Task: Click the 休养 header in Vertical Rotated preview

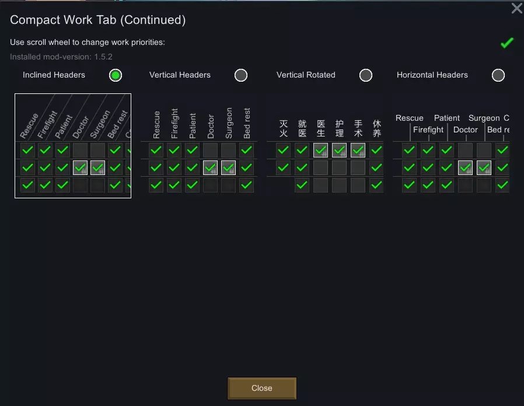Action: pos(376,129)
